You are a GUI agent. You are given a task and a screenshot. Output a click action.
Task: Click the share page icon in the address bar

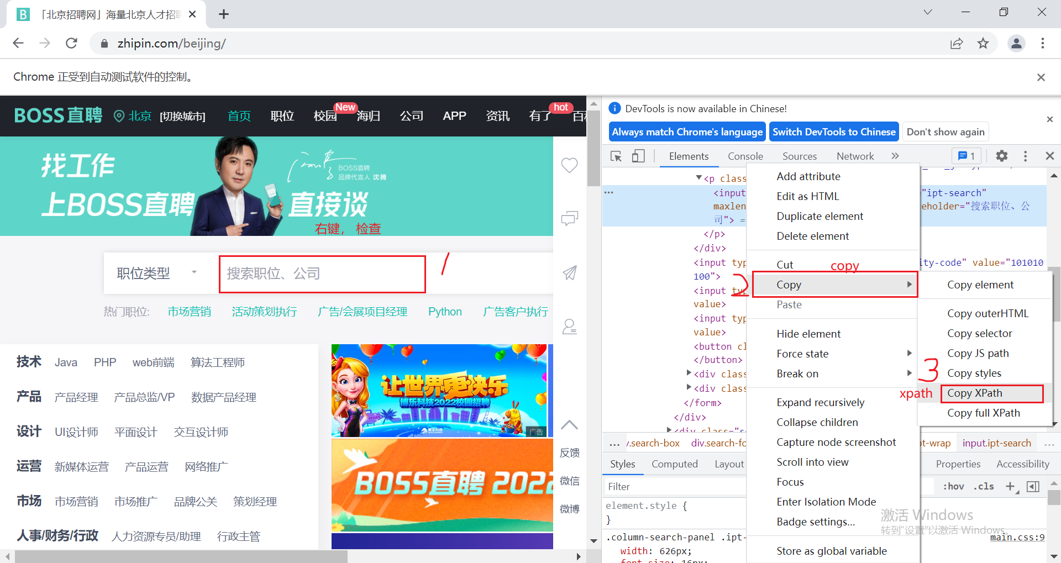(x=957, y=43)
